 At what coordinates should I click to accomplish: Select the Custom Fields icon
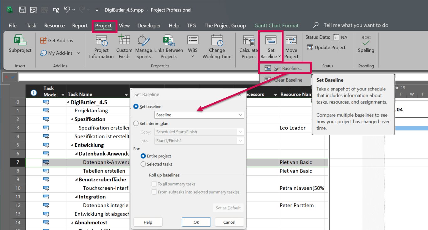coord(124,46)
